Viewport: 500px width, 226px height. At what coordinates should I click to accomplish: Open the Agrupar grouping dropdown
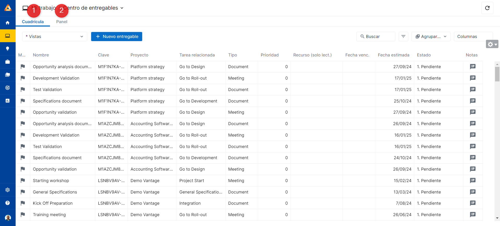(431, 37)
